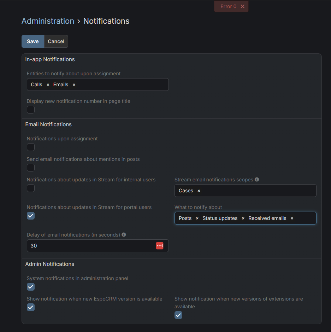Remove the Emails tag from entities
331x332 pixels.
74,85
